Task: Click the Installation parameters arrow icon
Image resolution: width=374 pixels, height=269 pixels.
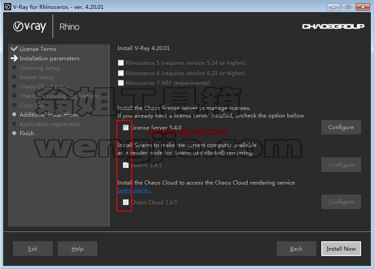Action: click(14, 58)
